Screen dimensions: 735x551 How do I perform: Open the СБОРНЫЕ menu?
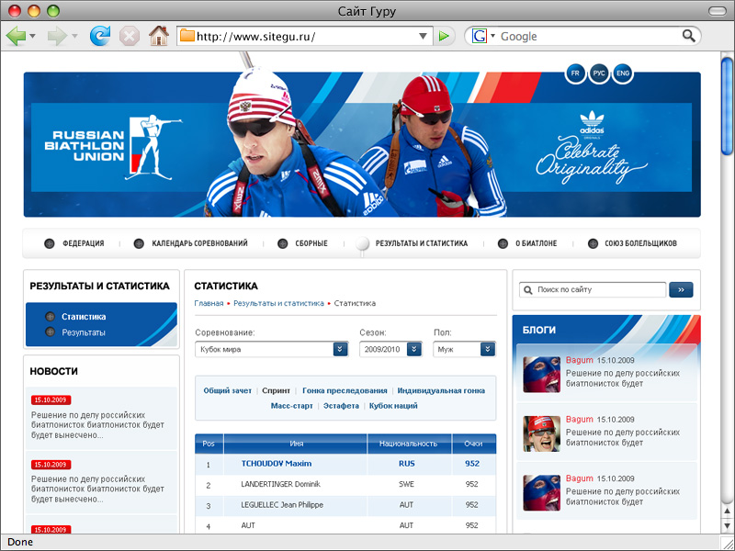(311, 243)
